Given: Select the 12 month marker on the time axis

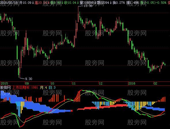Looking at the screenshot, I should point(101,83).
